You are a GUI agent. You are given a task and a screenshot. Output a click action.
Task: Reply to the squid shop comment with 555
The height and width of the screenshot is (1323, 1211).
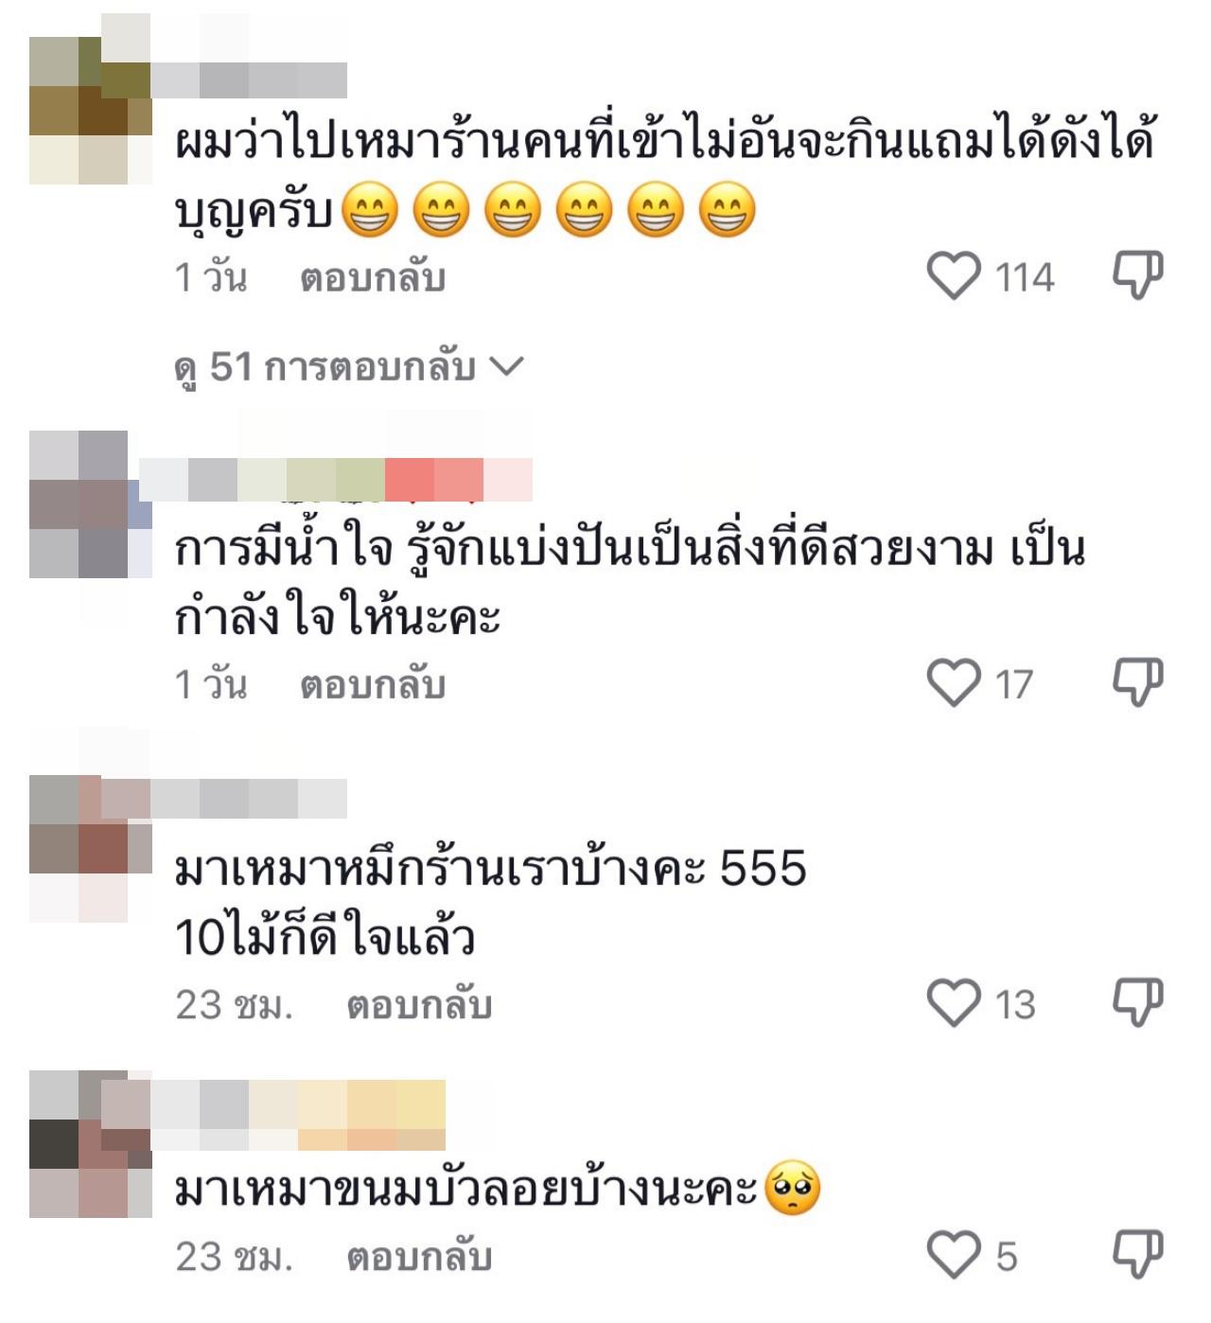coord(419,1005)
